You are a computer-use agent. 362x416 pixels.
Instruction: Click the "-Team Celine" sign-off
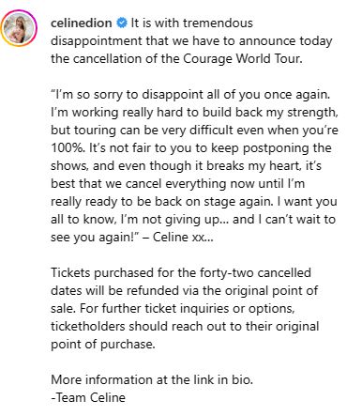click(88, 398)
